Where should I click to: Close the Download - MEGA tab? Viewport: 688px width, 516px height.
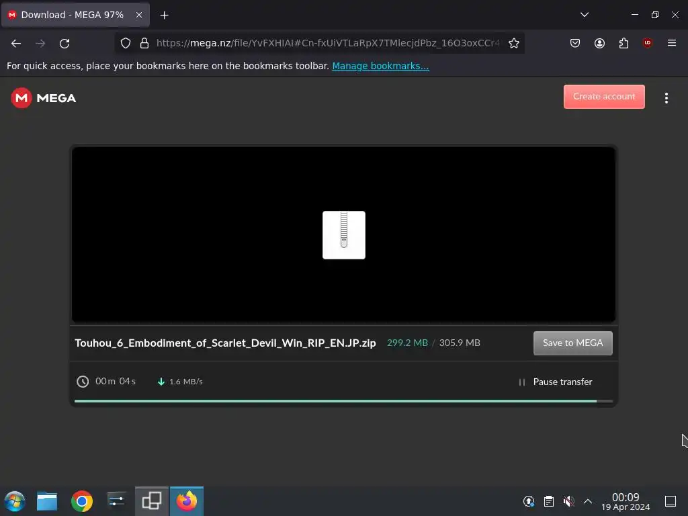[x=138, y=15]
